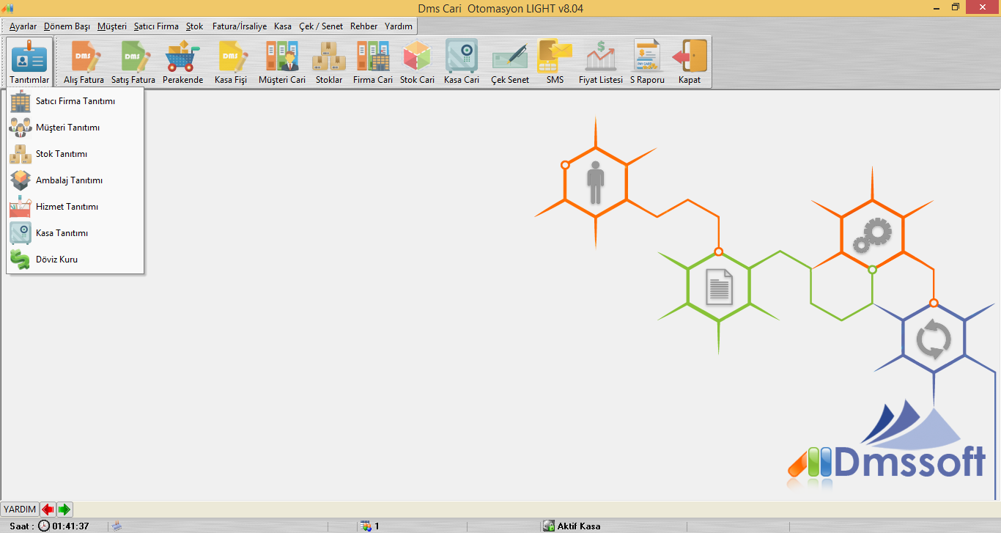
Task: Click the Çek Senet icon
Action: point(509,57)
